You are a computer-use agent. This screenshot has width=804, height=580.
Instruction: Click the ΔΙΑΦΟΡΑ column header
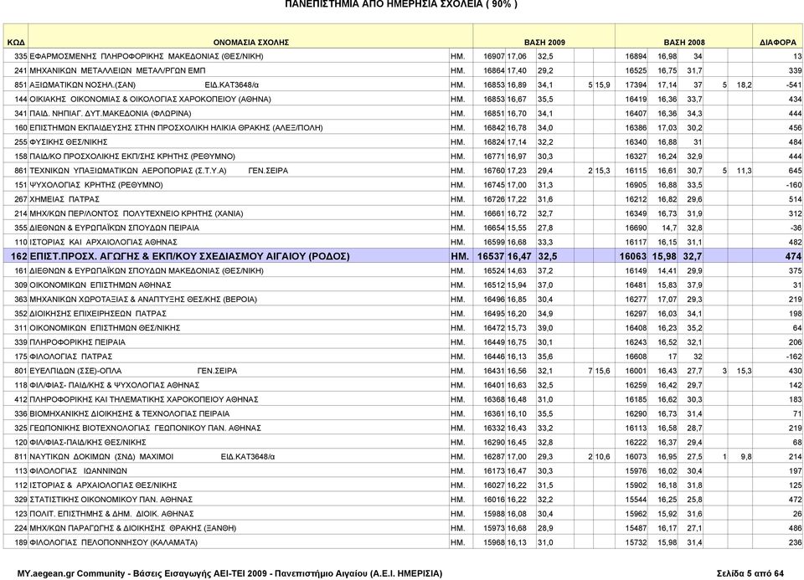[x=778, y=43]
